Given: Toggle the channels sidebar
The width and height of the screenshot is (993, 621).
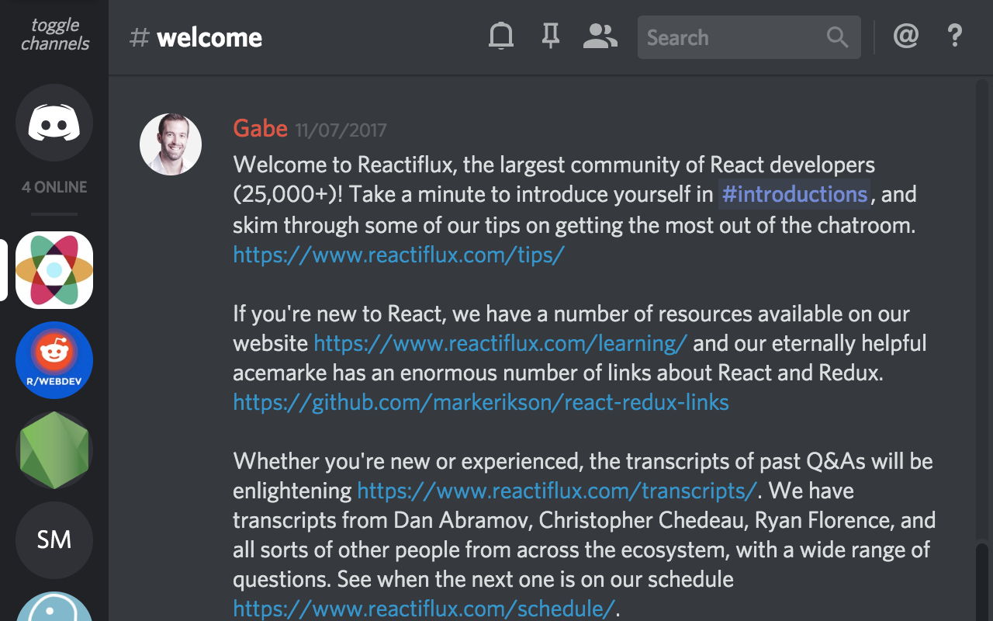Looking at the screenshot, I should coord(54,35).
